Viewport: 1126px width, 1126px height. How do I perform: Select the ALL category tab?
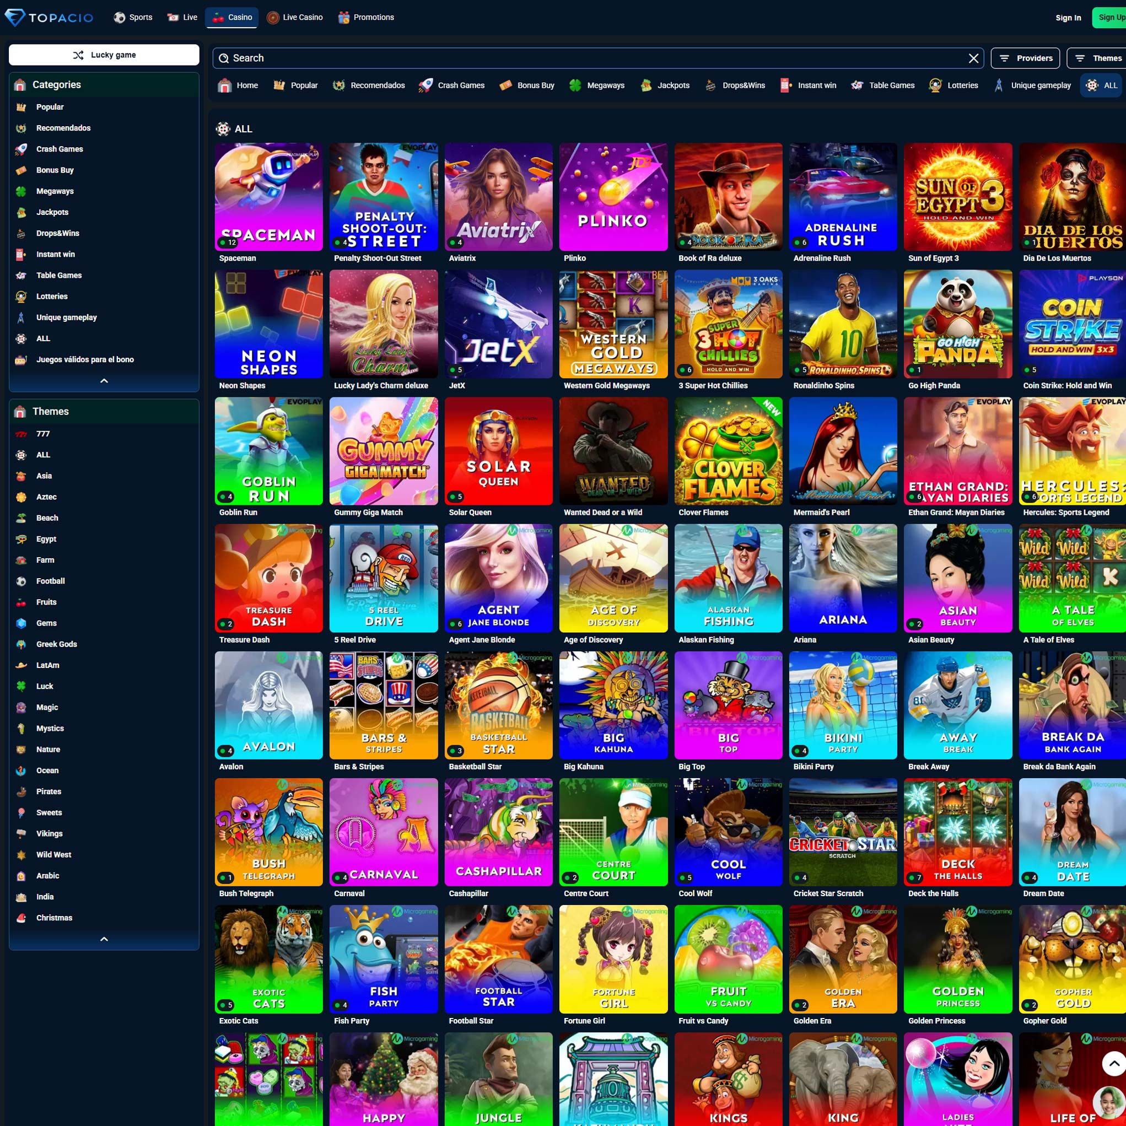pyautogui.click(x=1102, y=85)
